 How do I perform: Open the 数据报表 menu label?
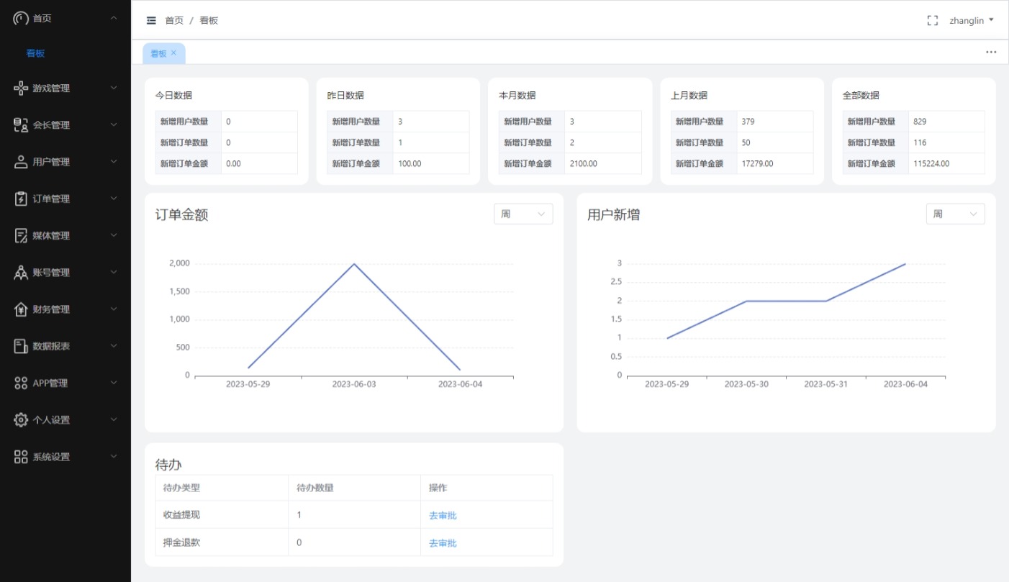(51, 346)
